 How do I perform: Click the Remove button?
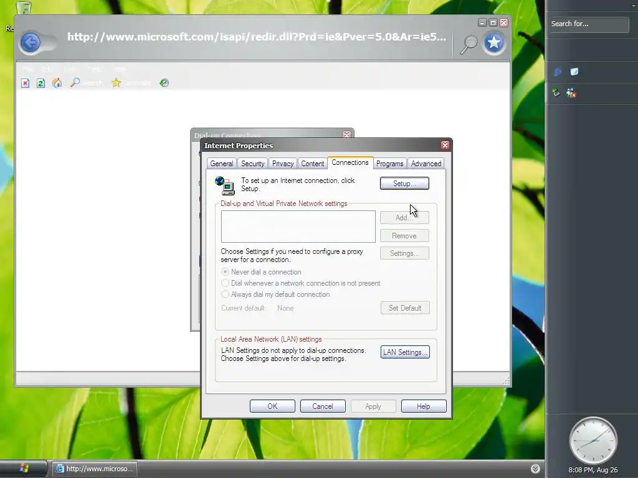point(404,236)
